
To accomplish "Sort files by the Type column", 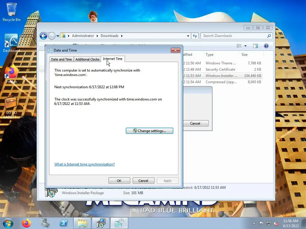I will pyautogui.click(x=221, y=55).
